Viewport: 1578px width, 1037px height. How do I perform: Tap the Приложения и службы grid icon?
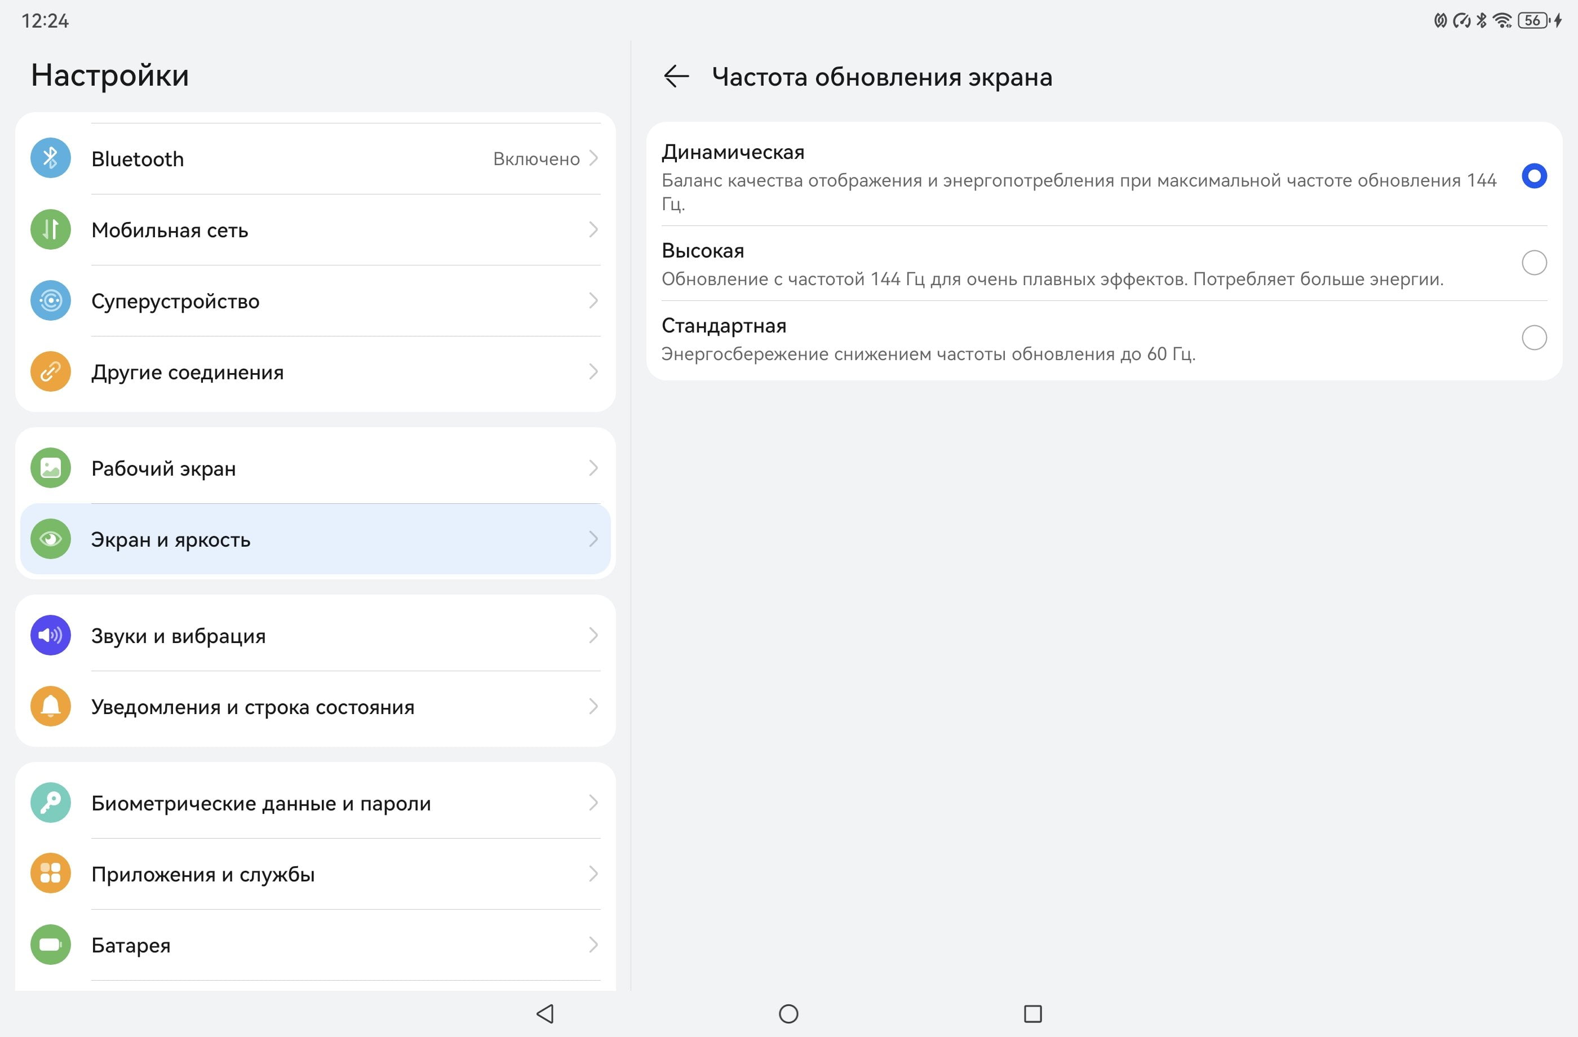pos(50,874)
